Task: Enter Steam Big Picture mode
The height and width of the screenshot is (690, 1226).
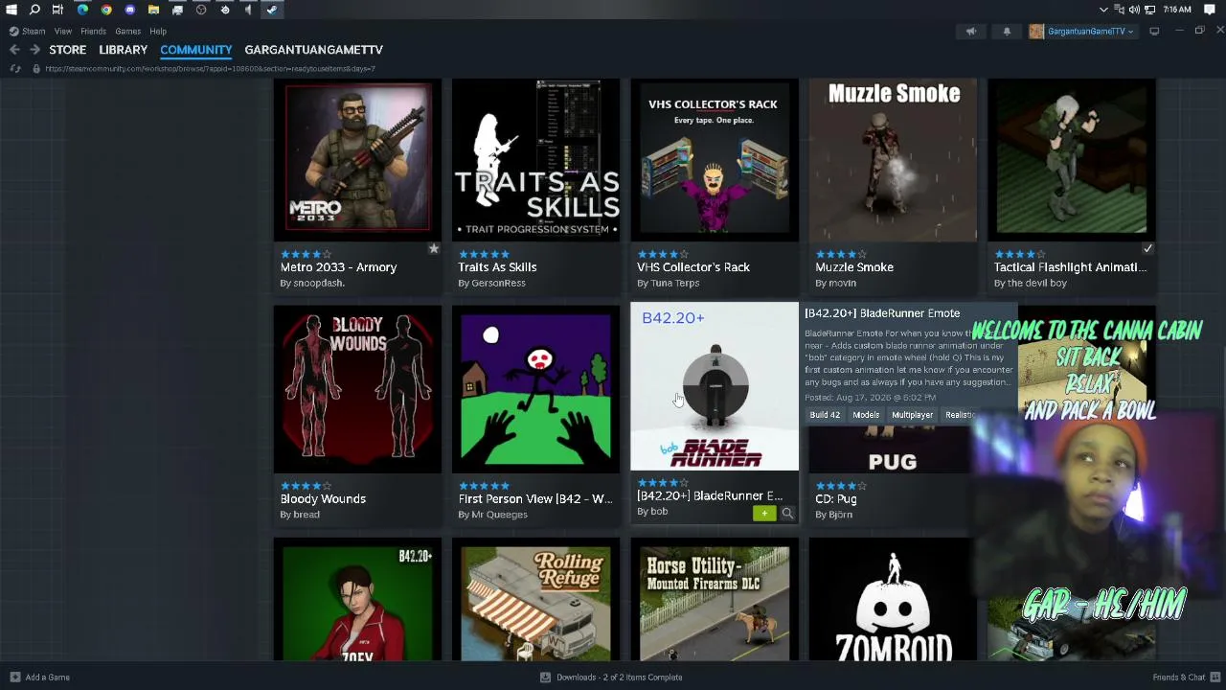Action: click(1154, 32)
